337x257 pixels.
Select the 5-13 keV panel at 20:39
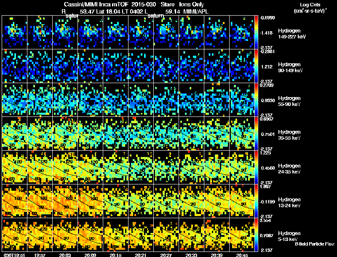coord(217,235)
